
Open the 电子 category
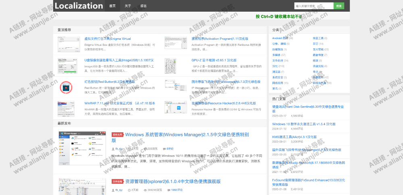(x=316, y=72)
